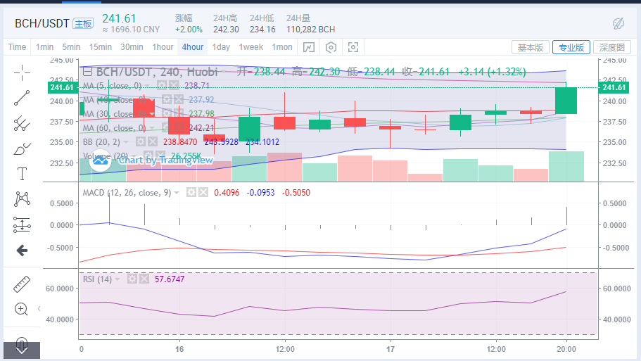Select the brush drawing tool
The image size is (641, 361).
pos(22,148)
